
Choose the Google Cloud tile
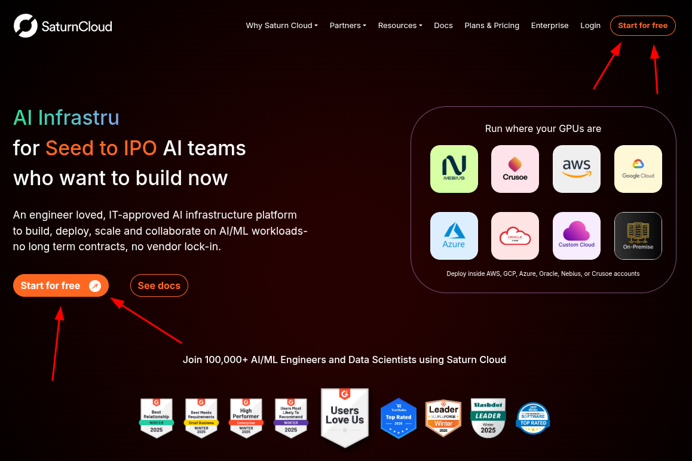[x=638, y=168]
